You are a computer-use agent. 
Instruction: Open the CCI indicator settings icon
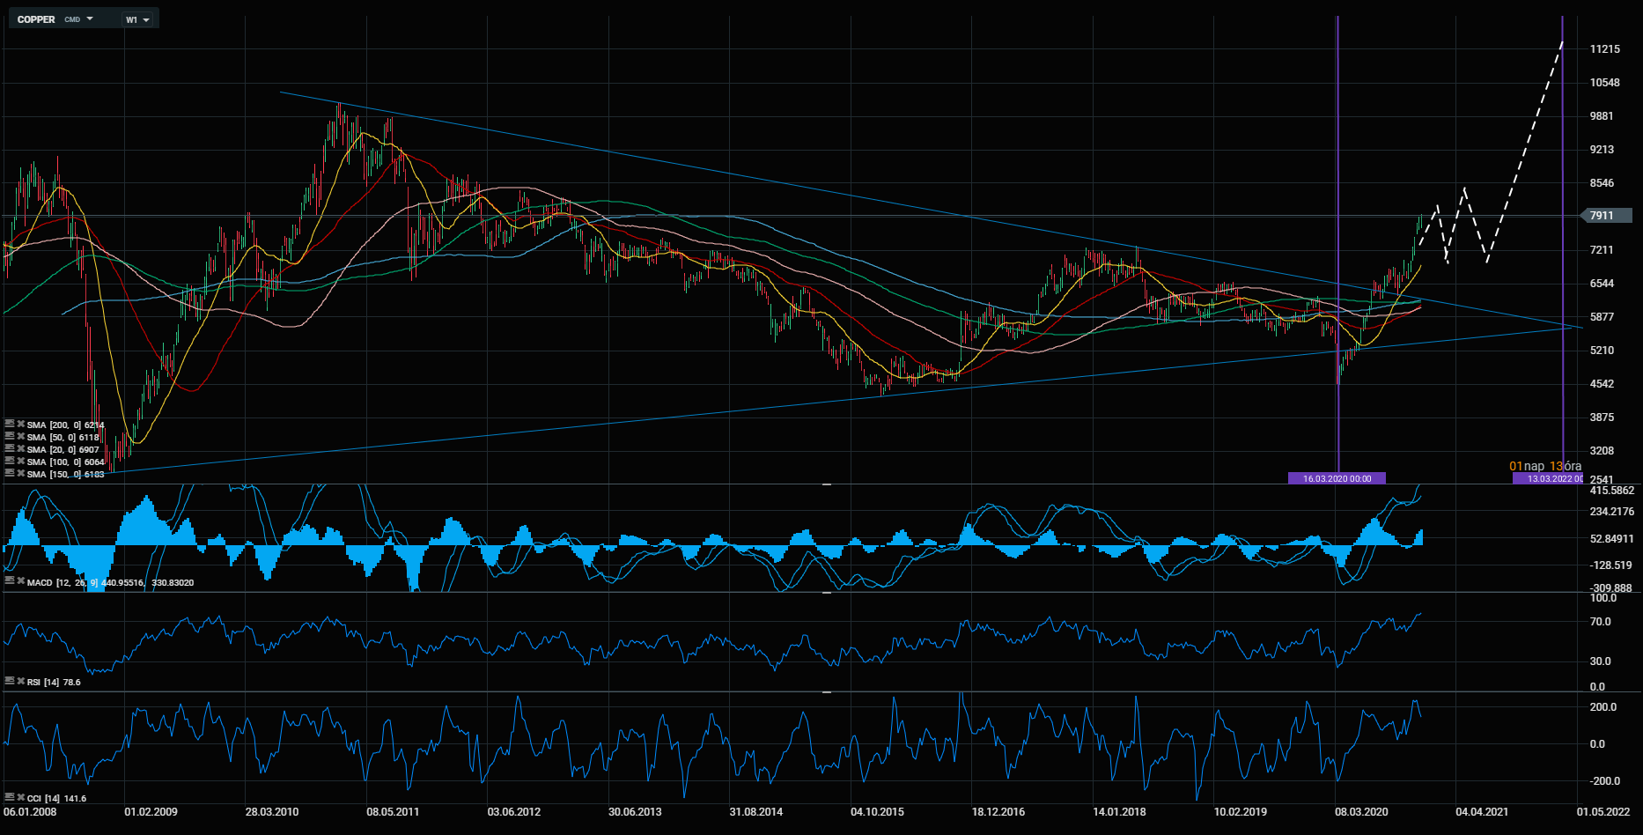coord(10,798)
